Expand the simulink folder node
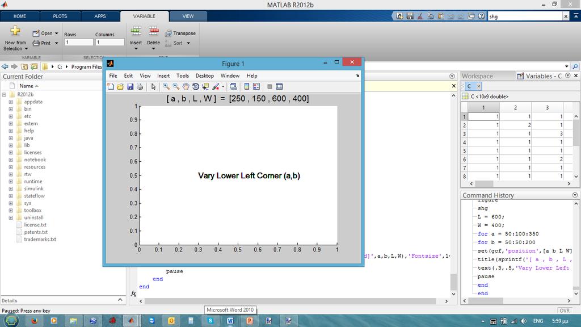The width and height of the screenshot is (581, 327). 11,188
